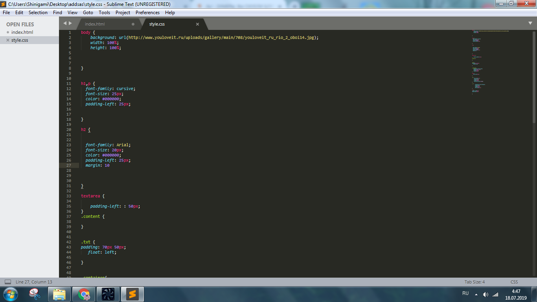537x302 pixels.
Task: Click the textarea selector
Action: (x=90, y=196)
